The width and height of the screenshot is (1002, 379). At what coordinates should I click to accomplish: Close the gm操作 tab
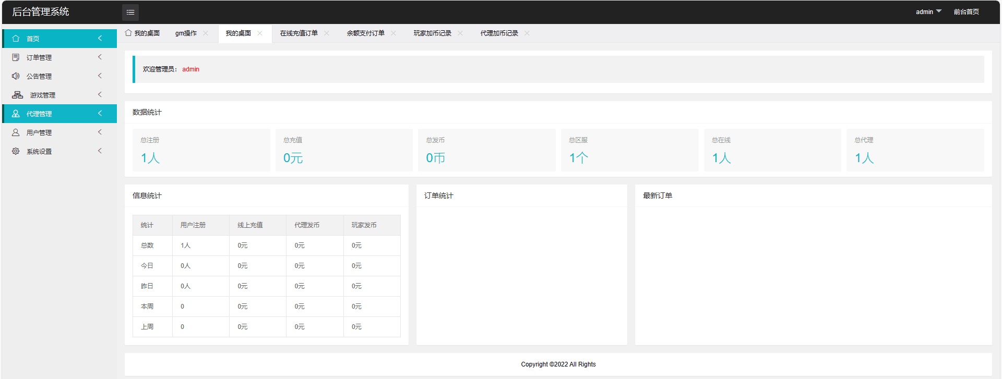206,33
